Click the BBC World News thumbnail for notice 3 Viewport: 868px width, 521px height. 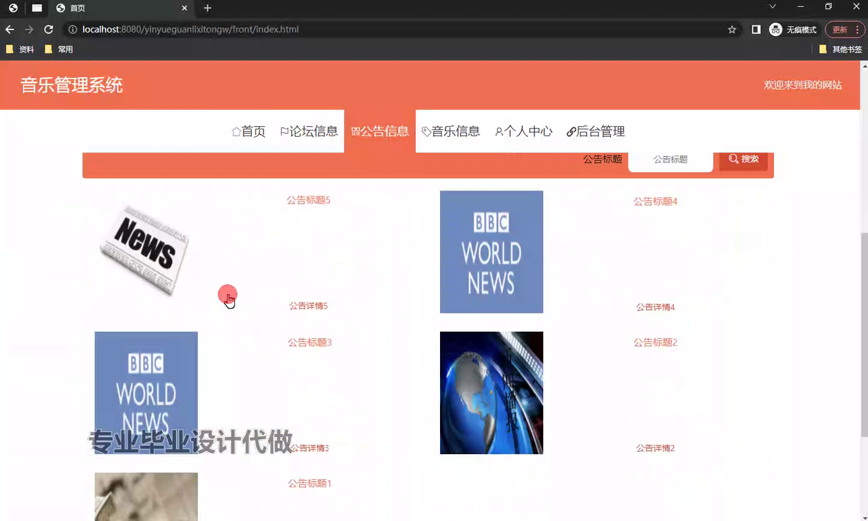pos(146,393)
